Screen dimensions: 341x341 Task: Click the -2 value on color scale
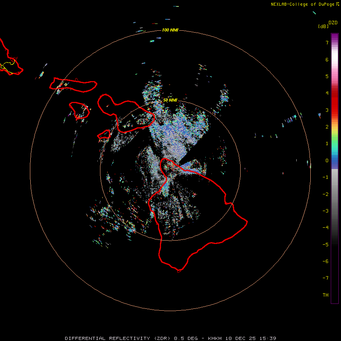325,194
